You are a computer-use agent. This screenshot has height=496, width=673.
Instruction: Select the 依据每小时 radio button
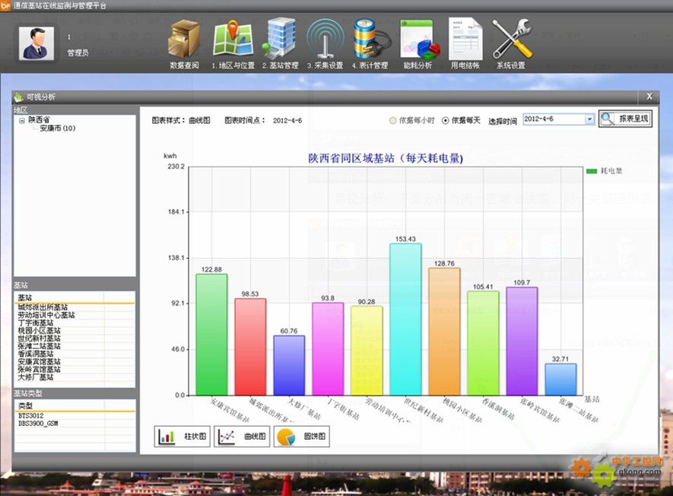393,121
